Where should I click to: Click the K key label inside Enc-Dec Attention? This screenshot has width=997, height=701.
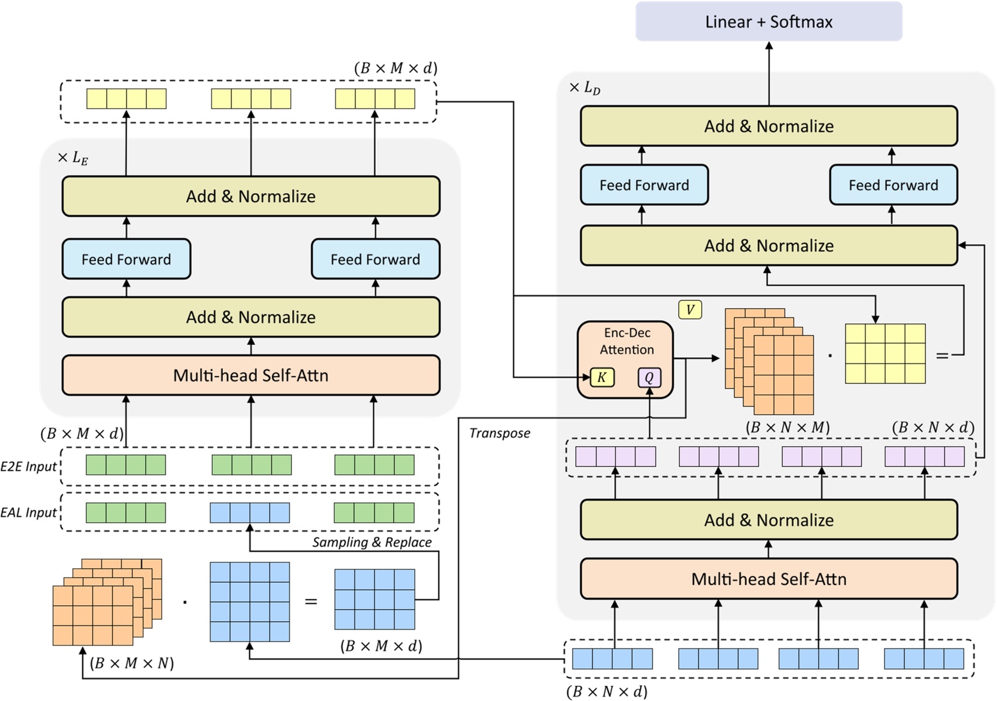coord(603,377)
